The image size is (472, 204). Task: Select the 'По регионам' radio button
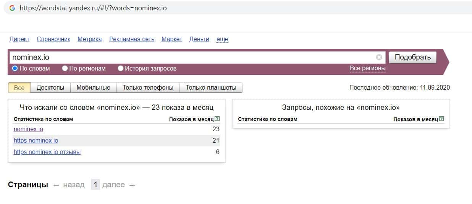coord(65,69)
